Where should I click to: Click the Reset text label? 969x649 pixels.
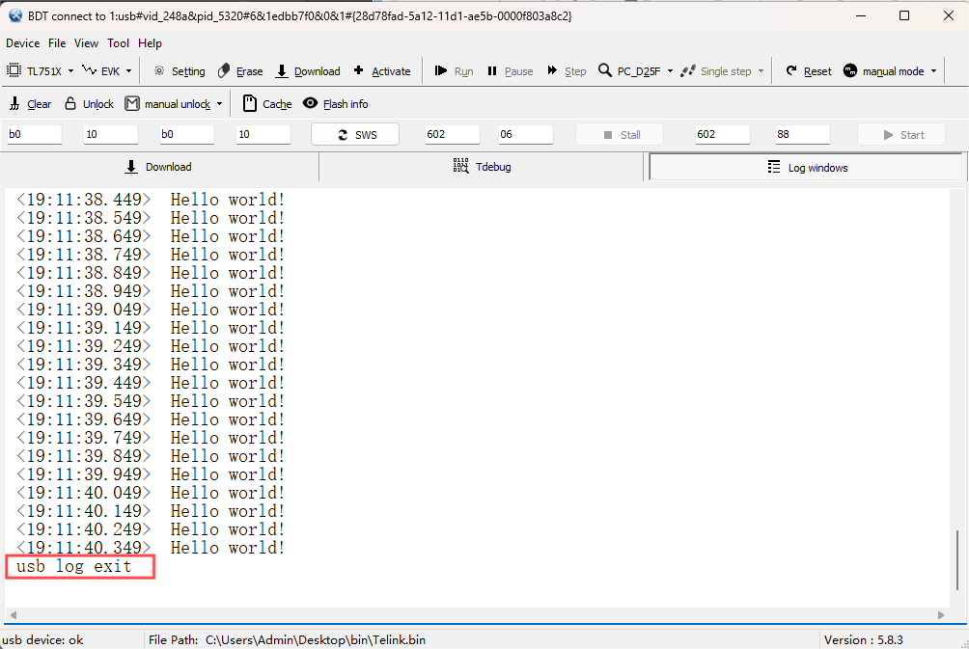pyautogui.click(x=817, y=71)
